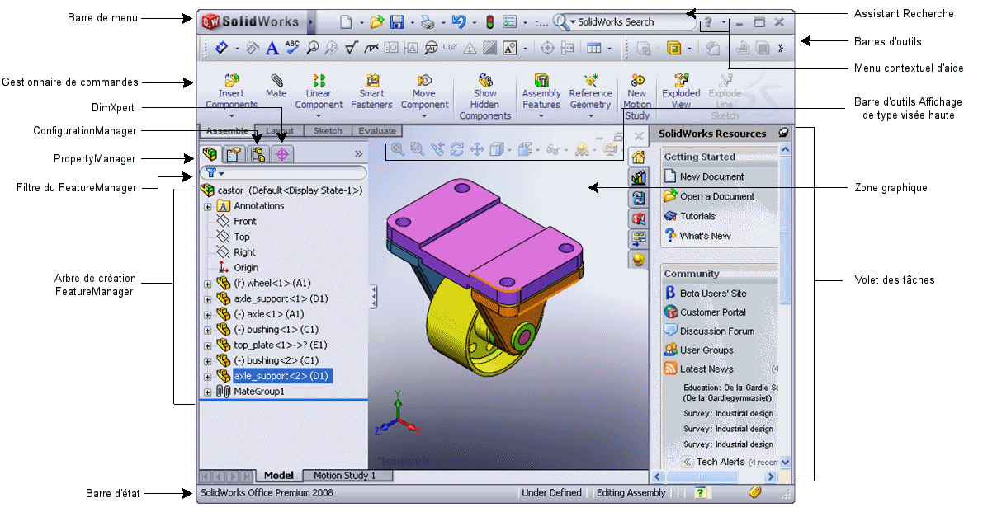Viewport: 997px width, 512px height.
Task: Click the Discussion Forum link
Action: pos(717,331)
